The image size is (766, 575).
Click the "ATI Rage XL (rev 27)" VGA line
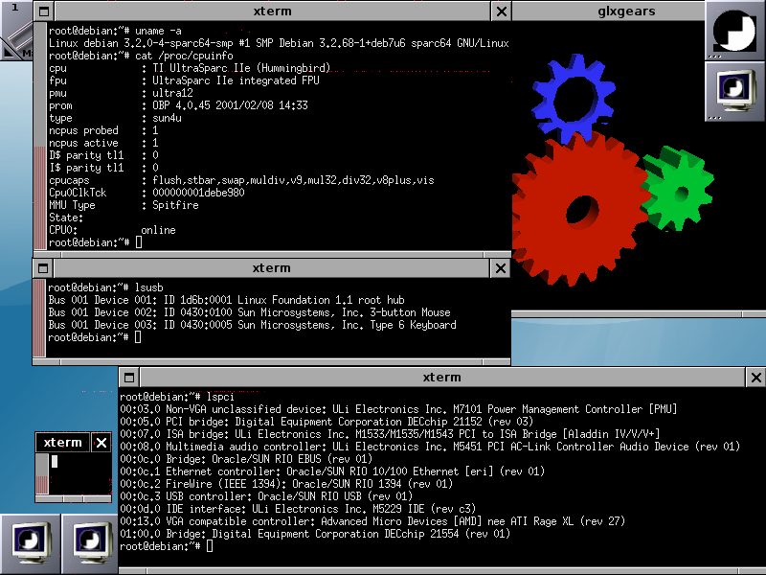372,521
